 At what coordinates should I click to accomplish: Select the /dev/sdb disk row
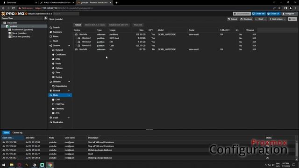[165, 49]
